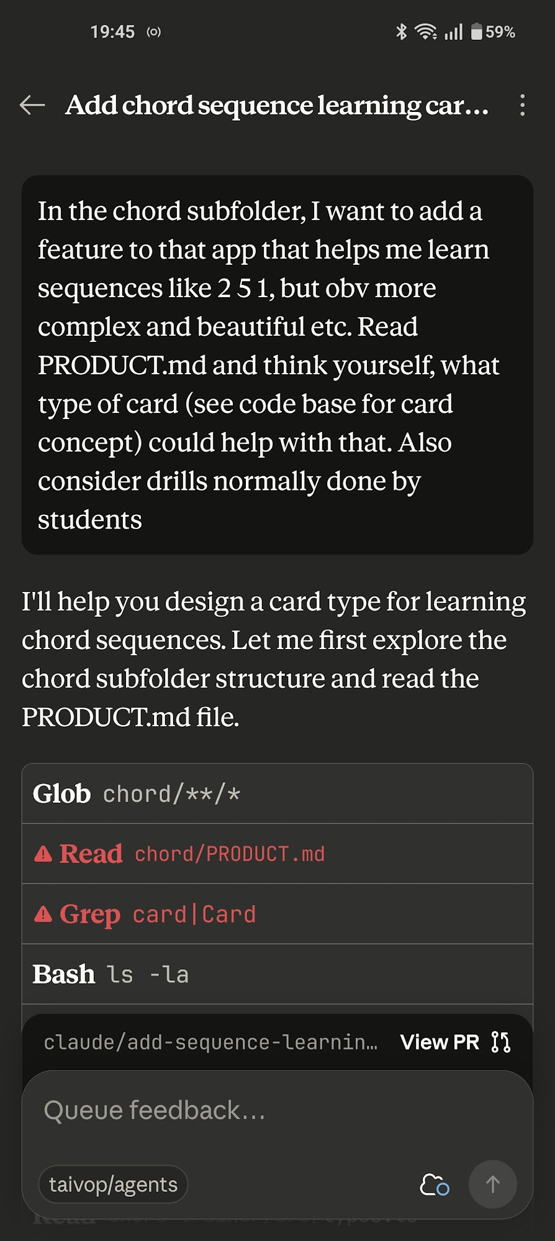This screenshot has width=555, height=1241.
Task: Open the three-dot overflow menu
Action: (x=523, y=105)
